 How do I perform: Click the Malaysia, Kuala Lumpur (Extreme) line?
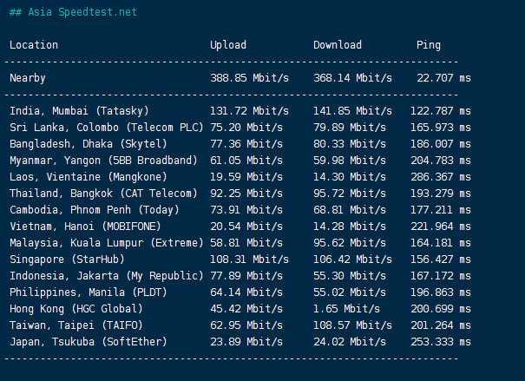(x=106, y=243)
